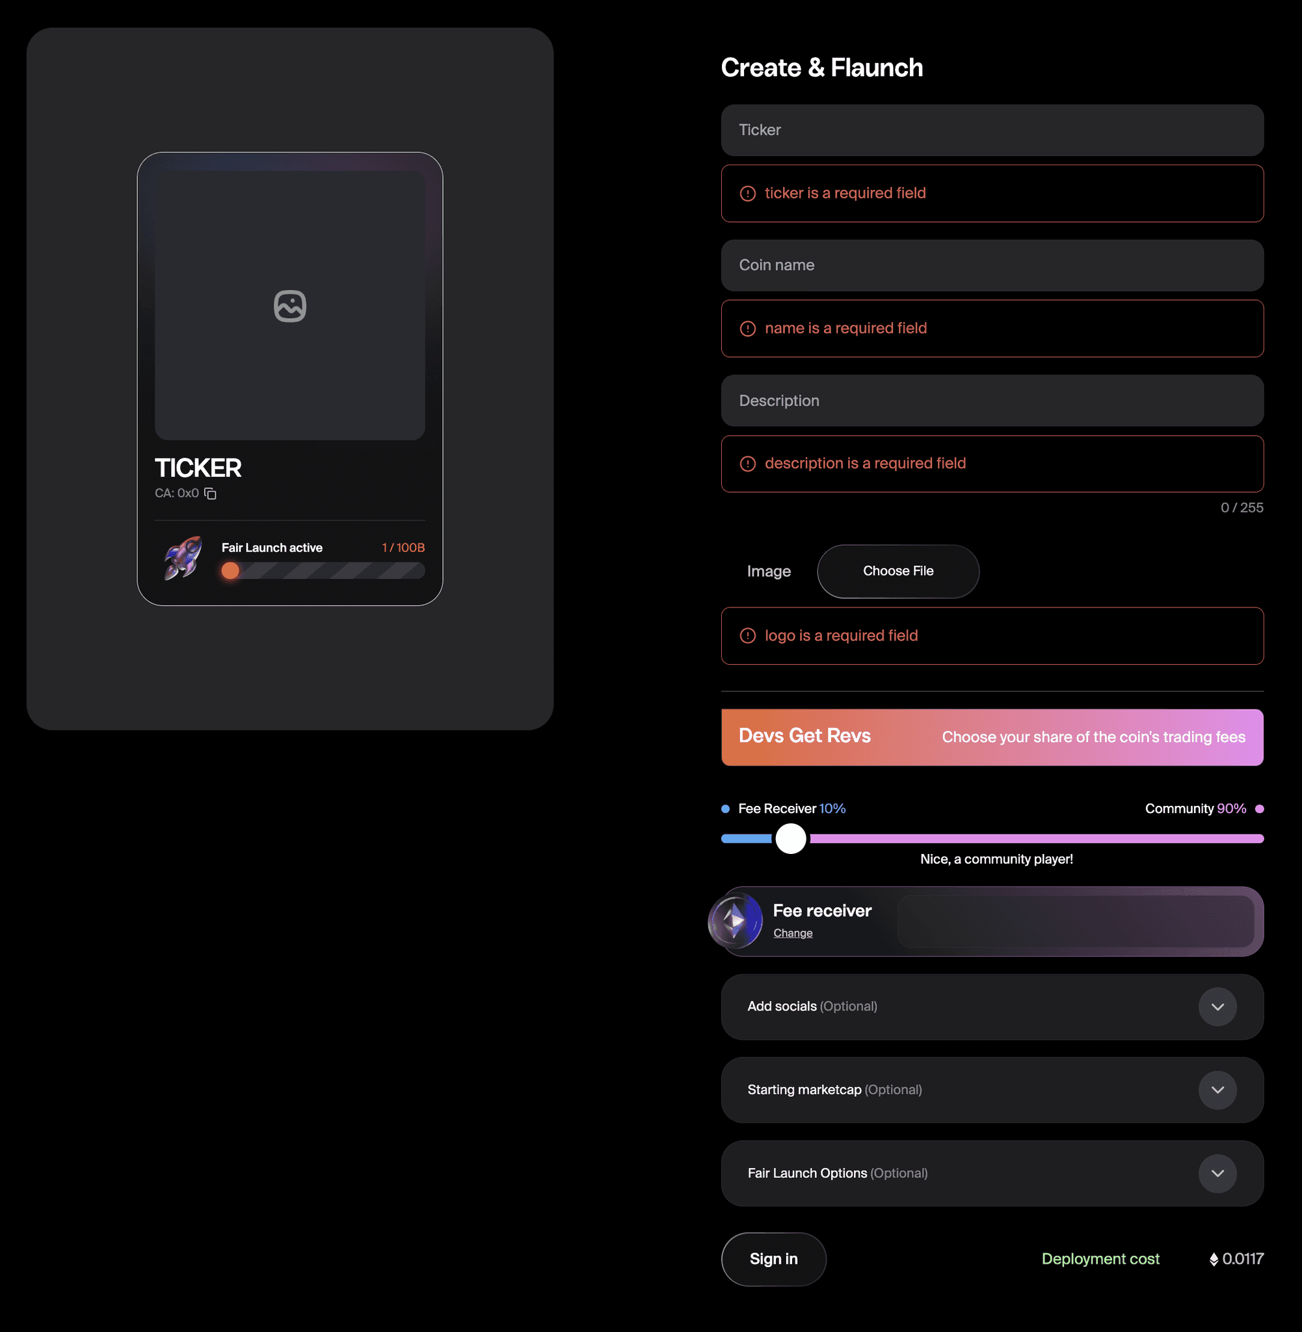Click inside the Coin name input field

992,265
